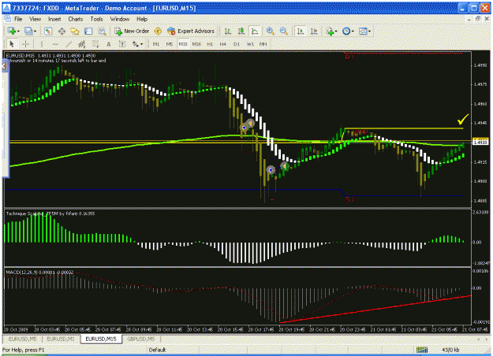
Task: Show the Navigator panel icon
Action: coord(75,31)
